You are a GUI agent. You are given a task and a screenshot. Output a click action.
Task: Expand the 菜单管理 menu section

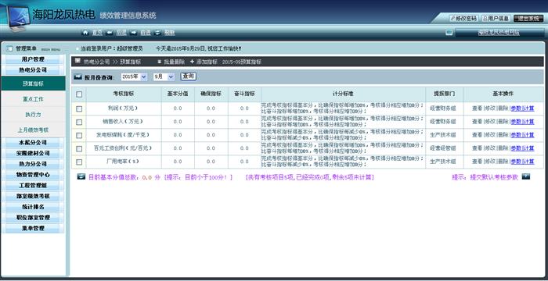click(x=33, y=229)
